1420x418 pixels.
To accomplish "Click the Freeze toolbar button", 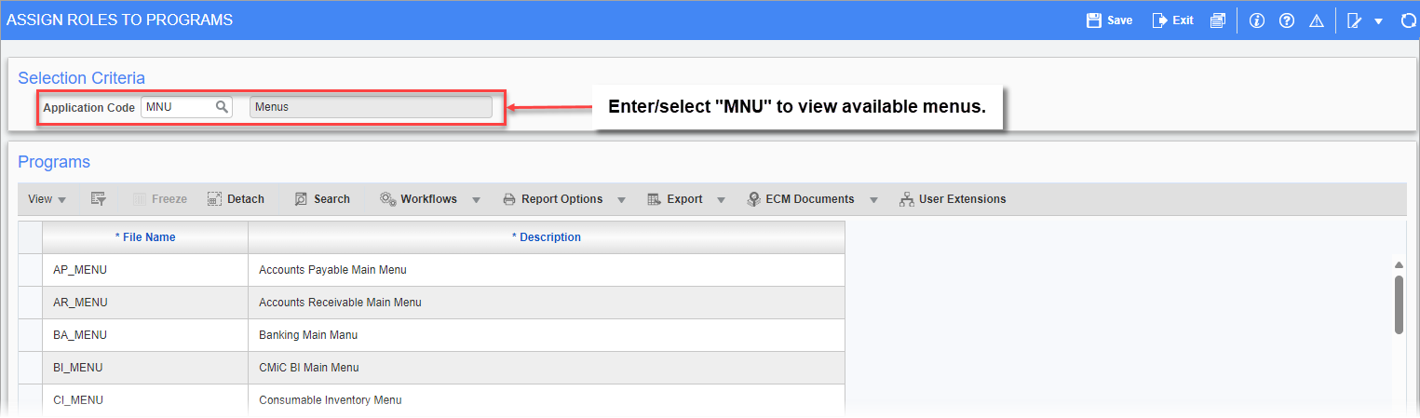I will 159,199.
